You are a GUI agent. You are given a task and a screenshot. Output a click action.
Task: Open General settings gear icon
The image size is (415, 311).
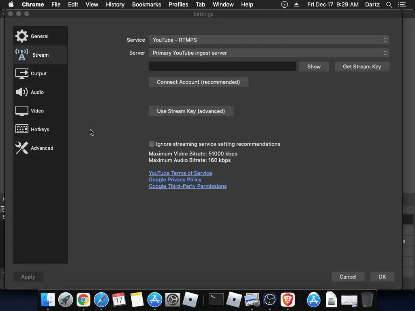pyautogui.click(x=22, y=36)
